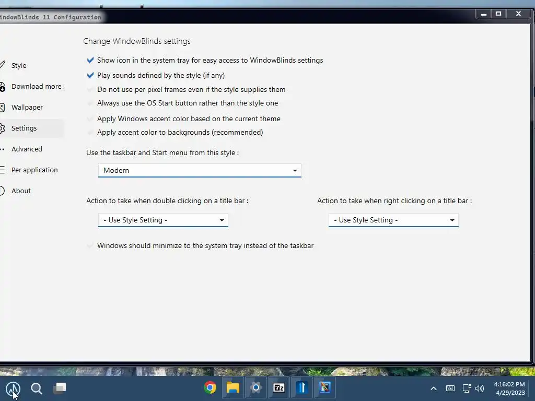535x401 pixels.
Task: Open the right clicking title bar action dropdown
Action: tap(393, 220)
